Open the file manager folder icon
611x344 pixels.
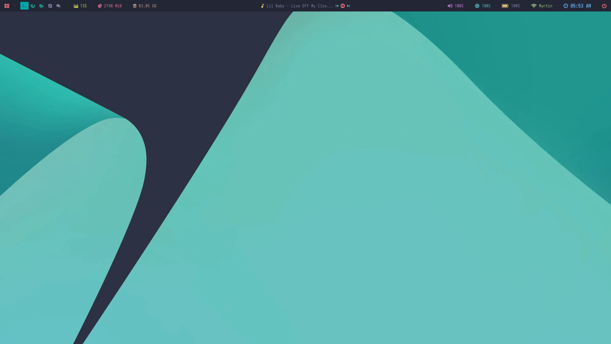point(41,6)
